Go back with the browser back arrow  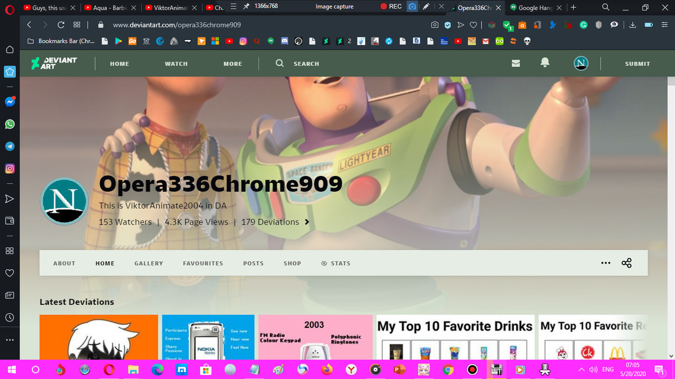pyautogui.click(x=29, y=25)
